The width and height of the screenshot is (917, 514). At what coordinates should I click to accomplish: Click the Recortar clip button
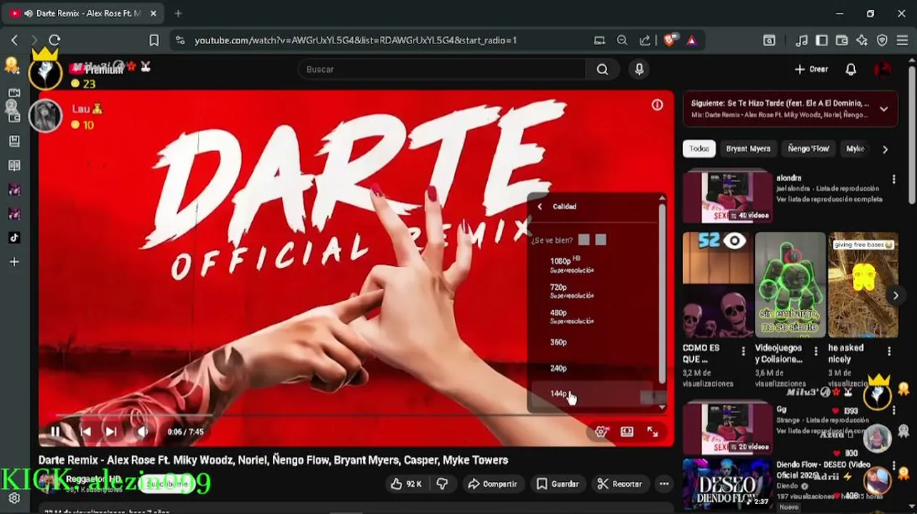pyautogui.click(x=620, y=484)
